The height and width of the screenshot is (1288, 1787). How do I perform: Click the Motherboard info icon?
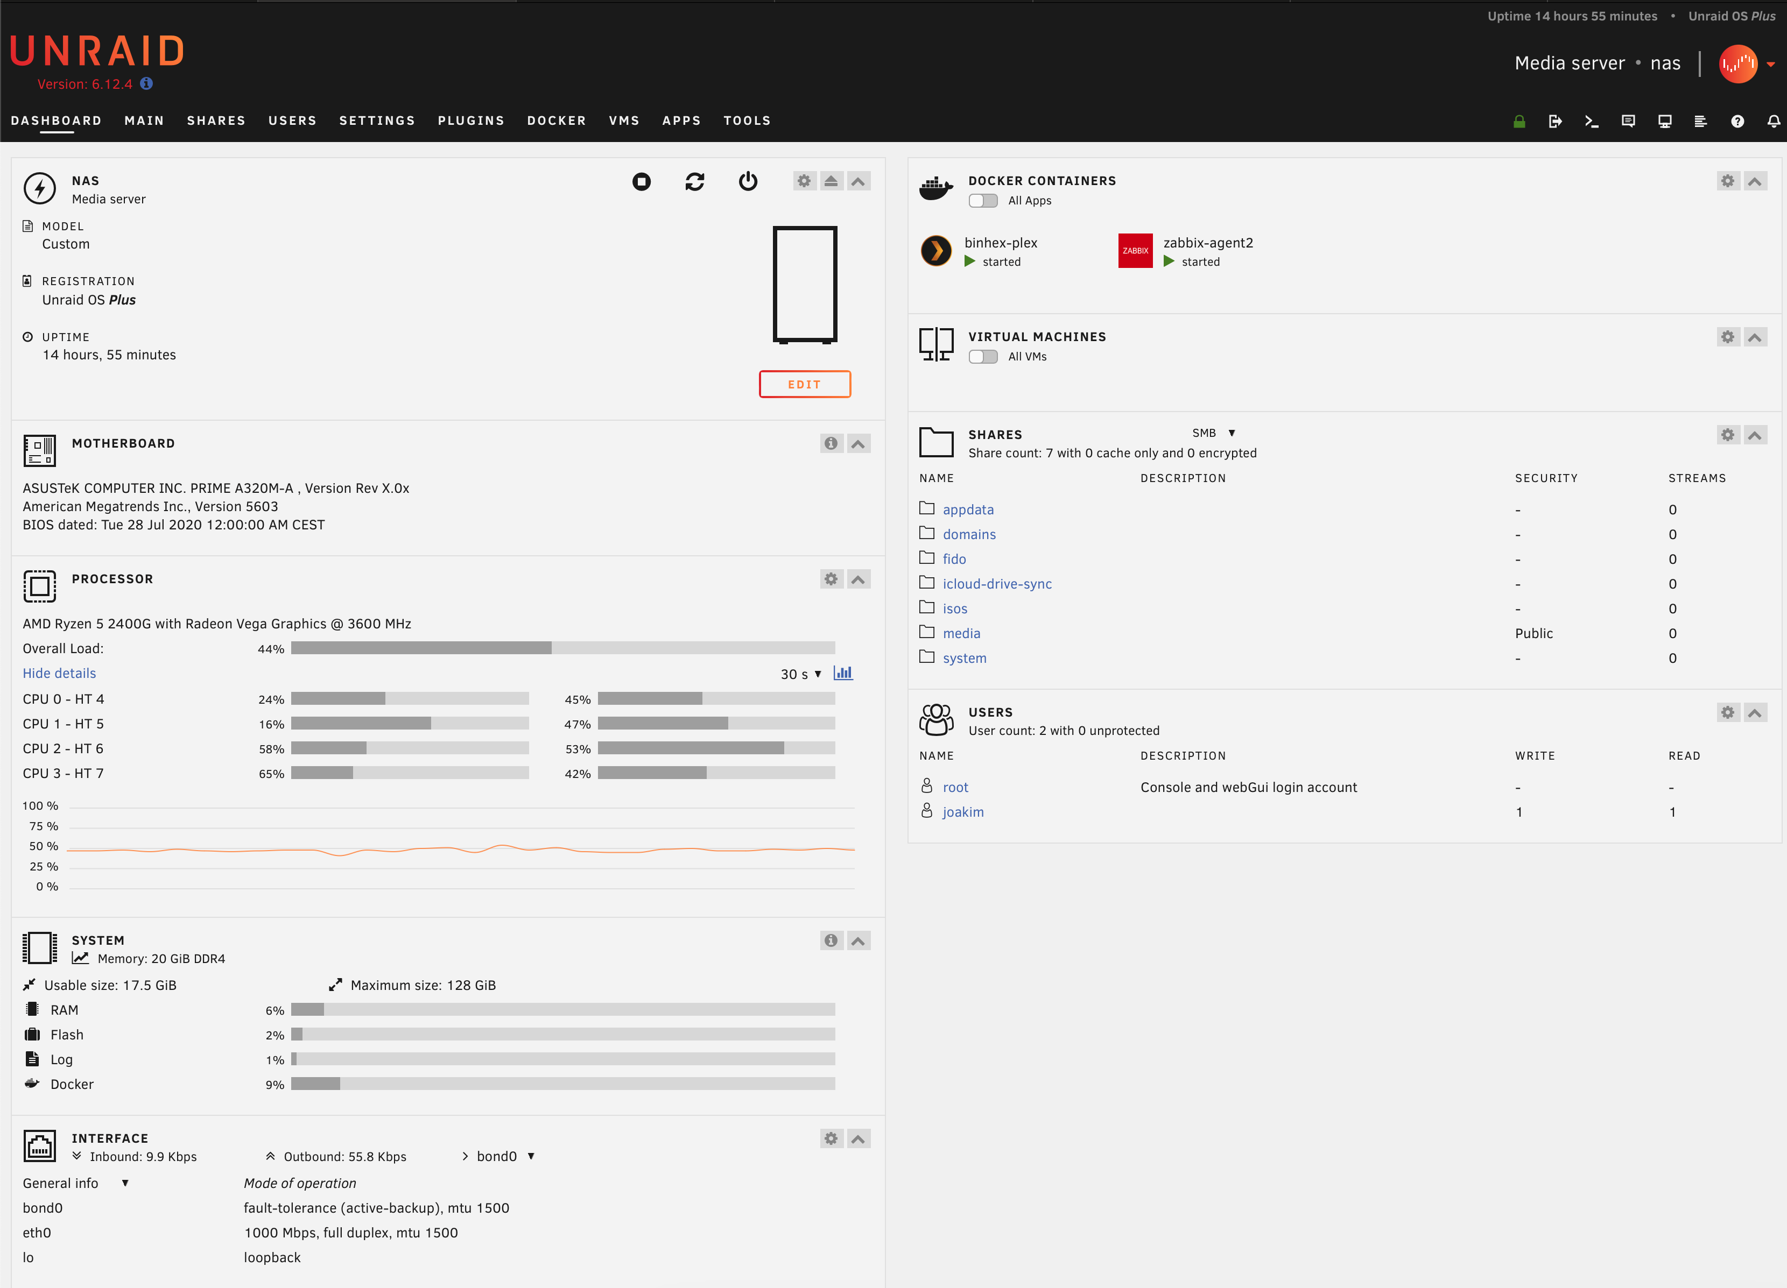(831, 443)
